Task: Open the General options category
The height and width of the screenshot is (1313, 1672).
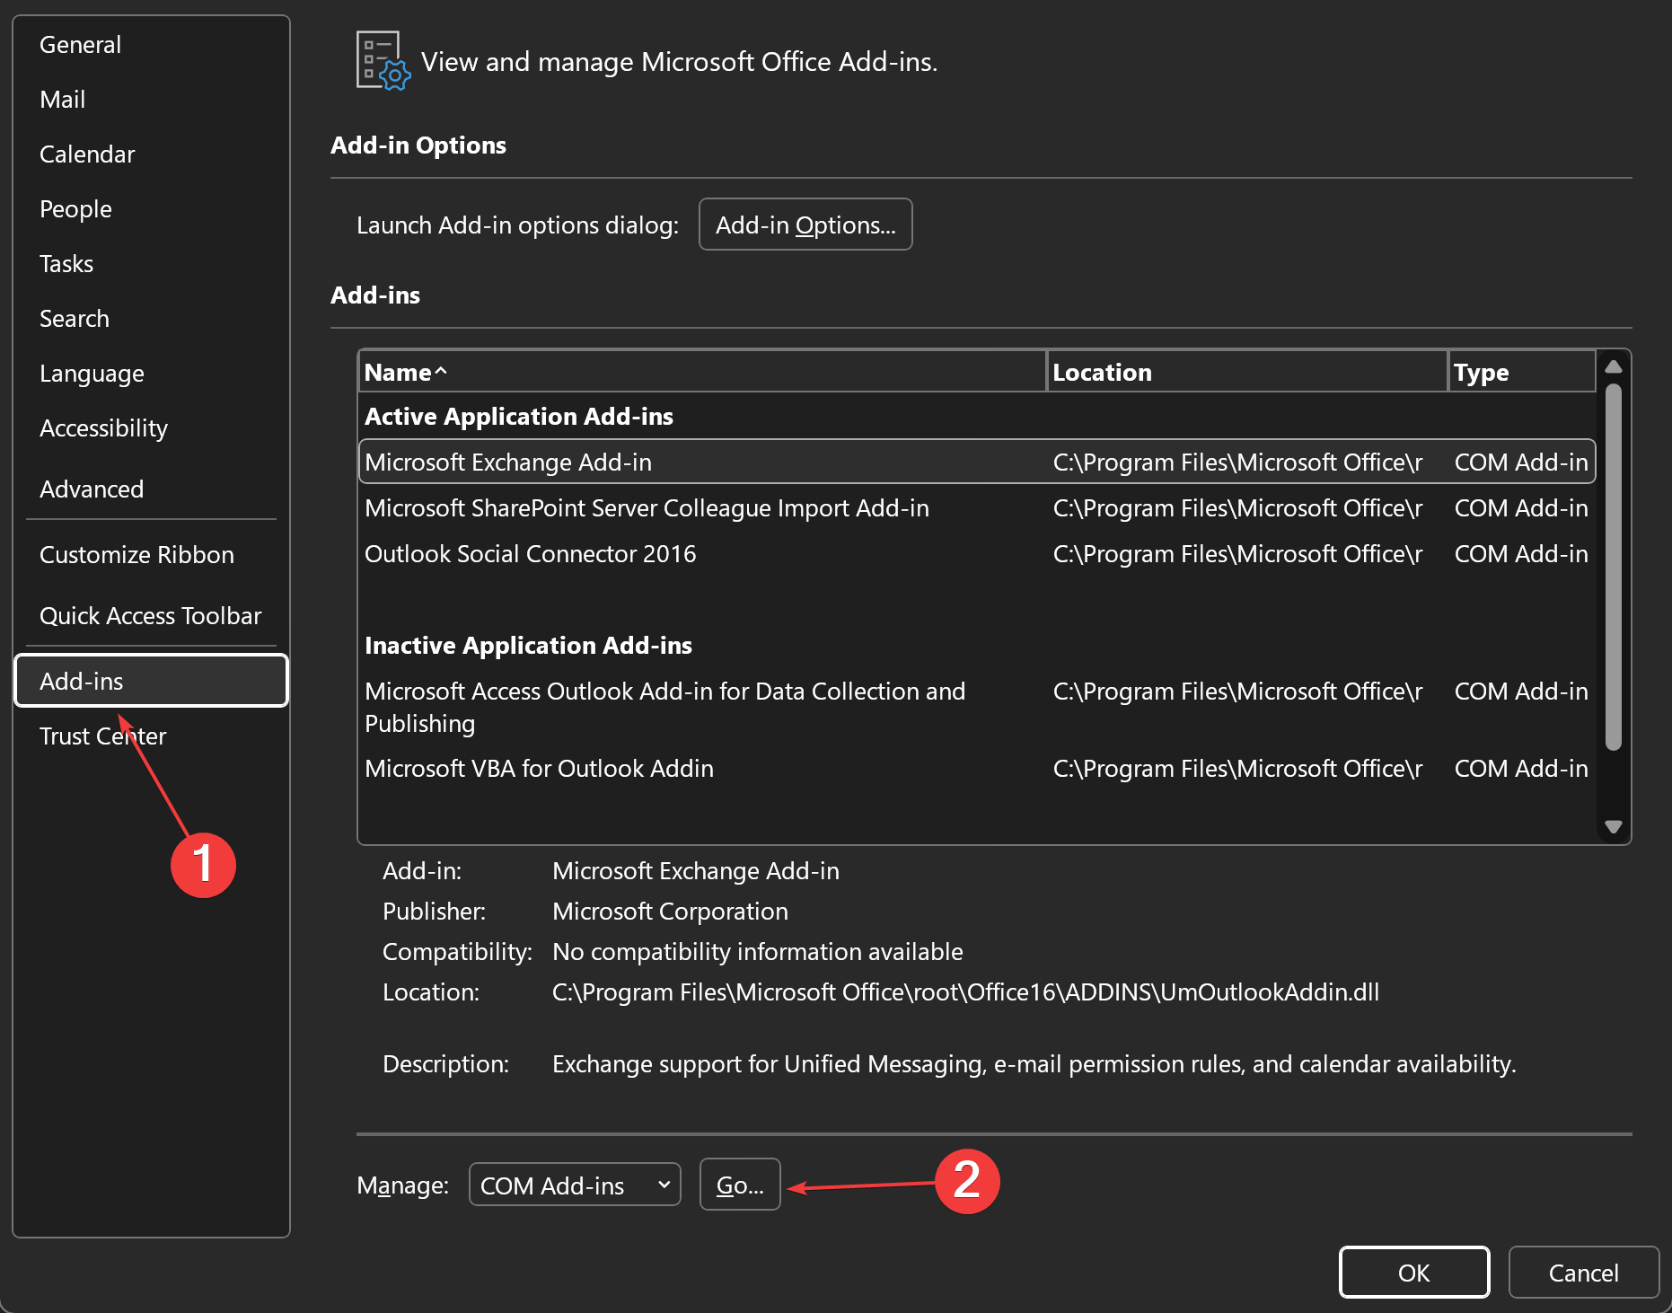Action: pos(151,45)
